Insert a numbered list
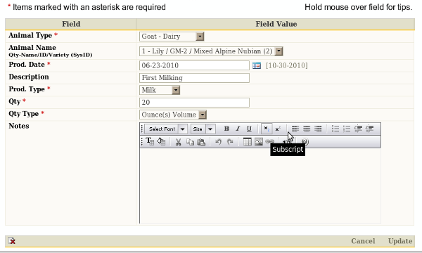Image resolution: width=422 pixels, height=253 pixels. click(347, 129)
